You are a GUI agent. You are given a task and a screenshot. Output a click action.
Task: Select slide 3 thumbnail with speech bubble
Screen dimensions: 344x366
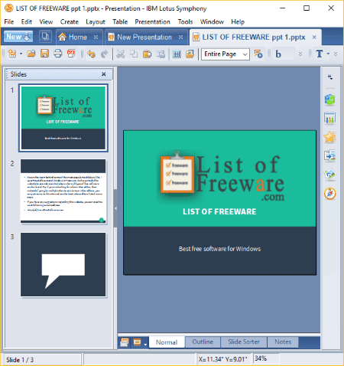pyautogui.click(x=63, y=264)
